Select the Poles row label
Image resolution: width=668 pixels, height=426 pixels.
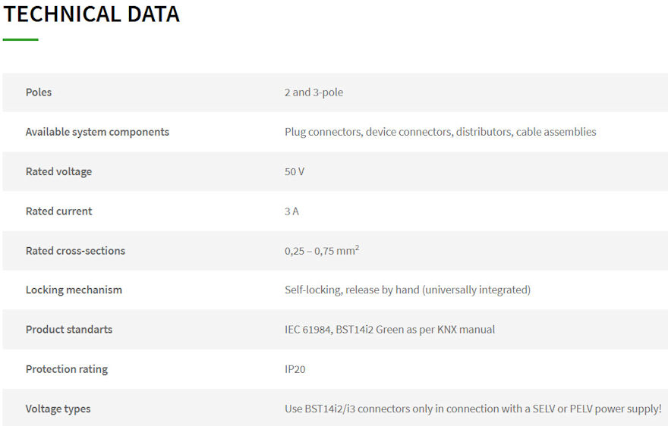pos(39,92)
